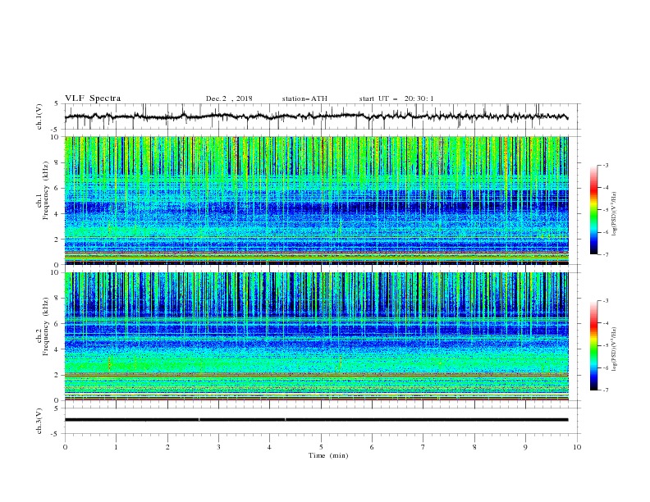Click tick label "9" on the Time axis

point(525,447)
